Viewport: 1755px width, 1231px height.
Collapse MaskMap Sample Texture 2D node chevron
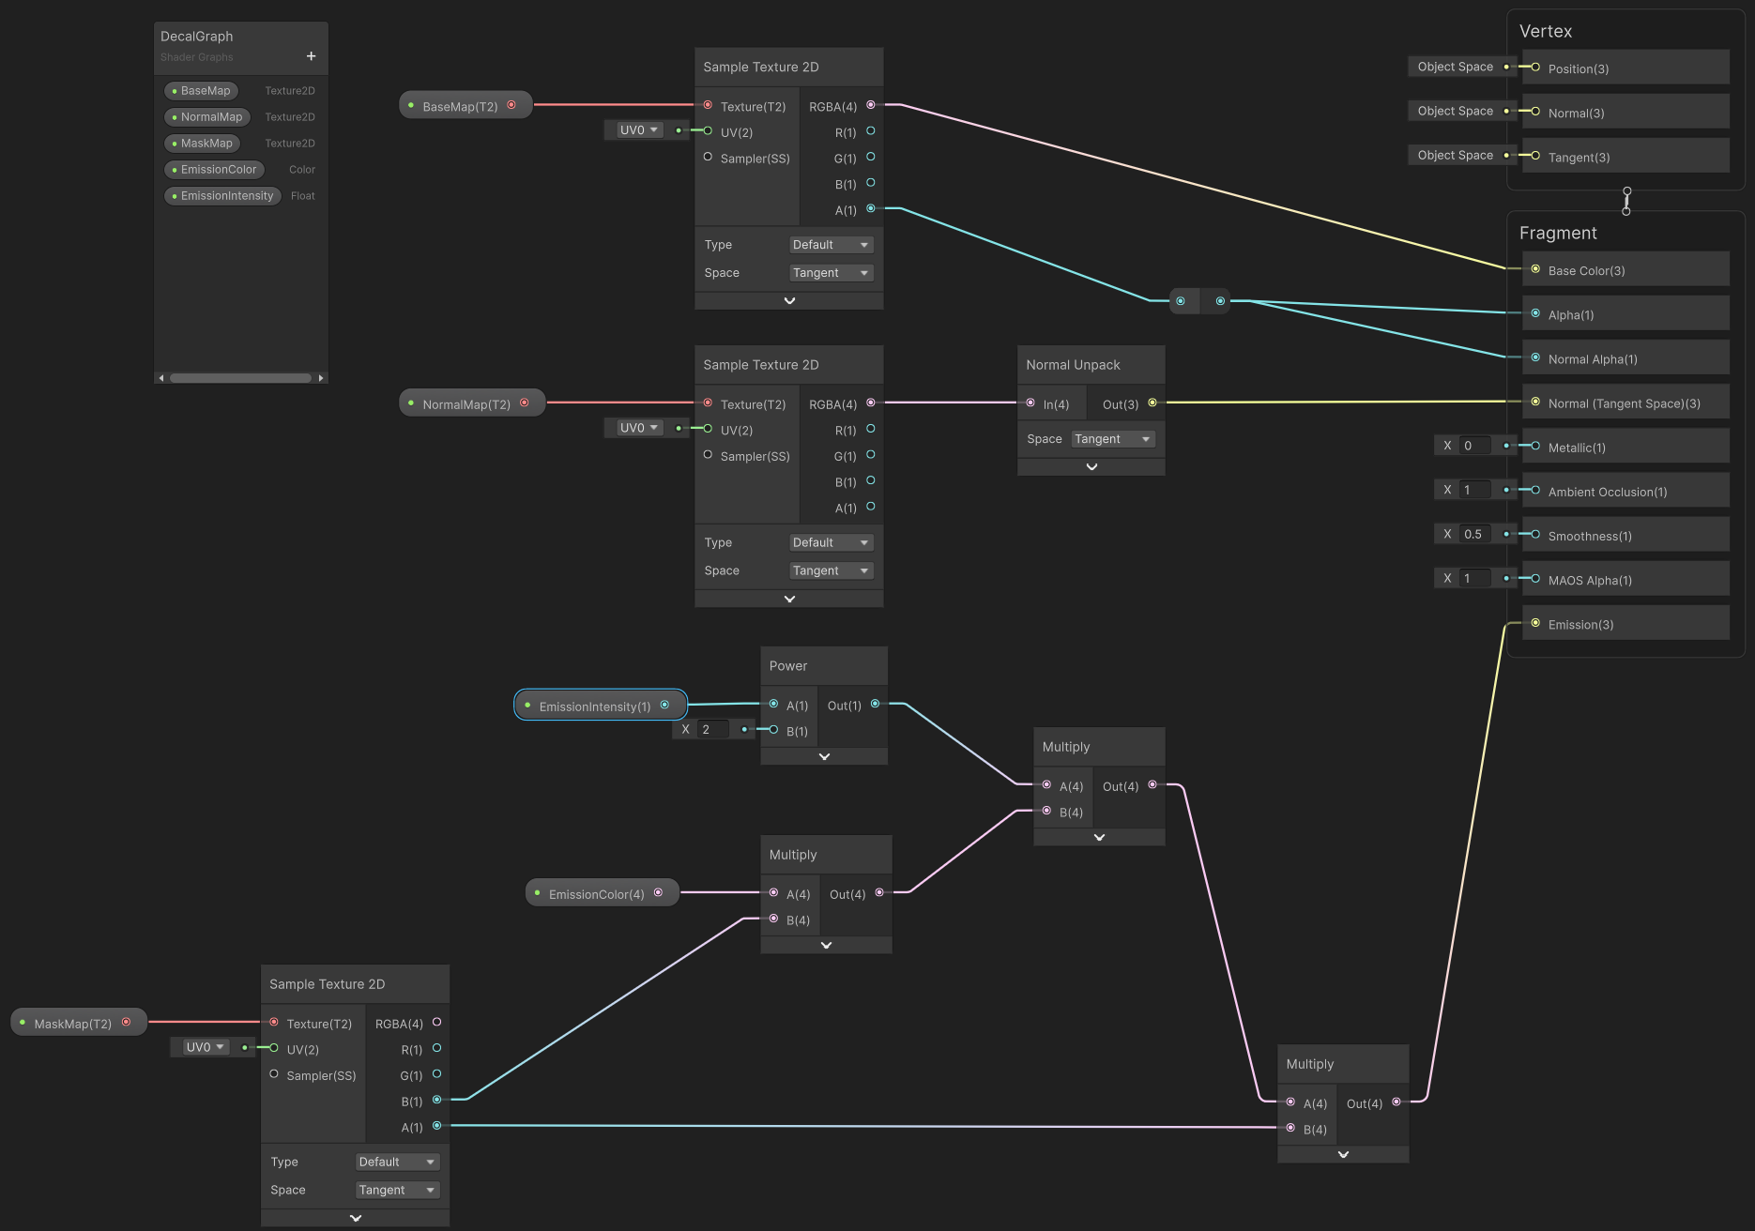(x=356, y=1218)
